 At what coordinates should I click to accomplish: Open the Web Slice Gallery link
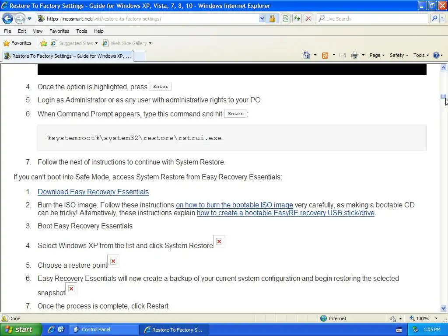[x=127, y=43]
